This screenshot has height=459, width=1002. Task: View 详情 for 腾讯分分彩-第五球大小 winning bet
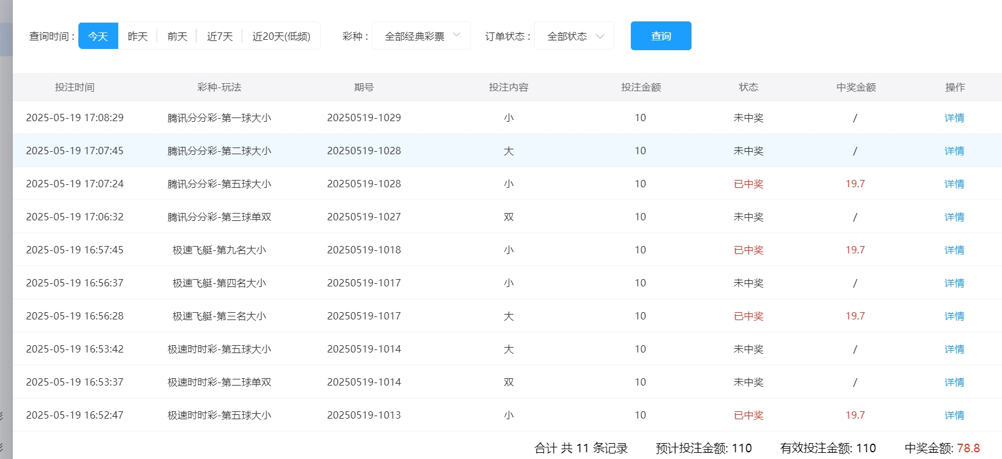point(954,184)
